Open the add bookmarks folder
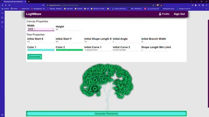The width and height of the screenshot is (209, 117). [87, 9]
